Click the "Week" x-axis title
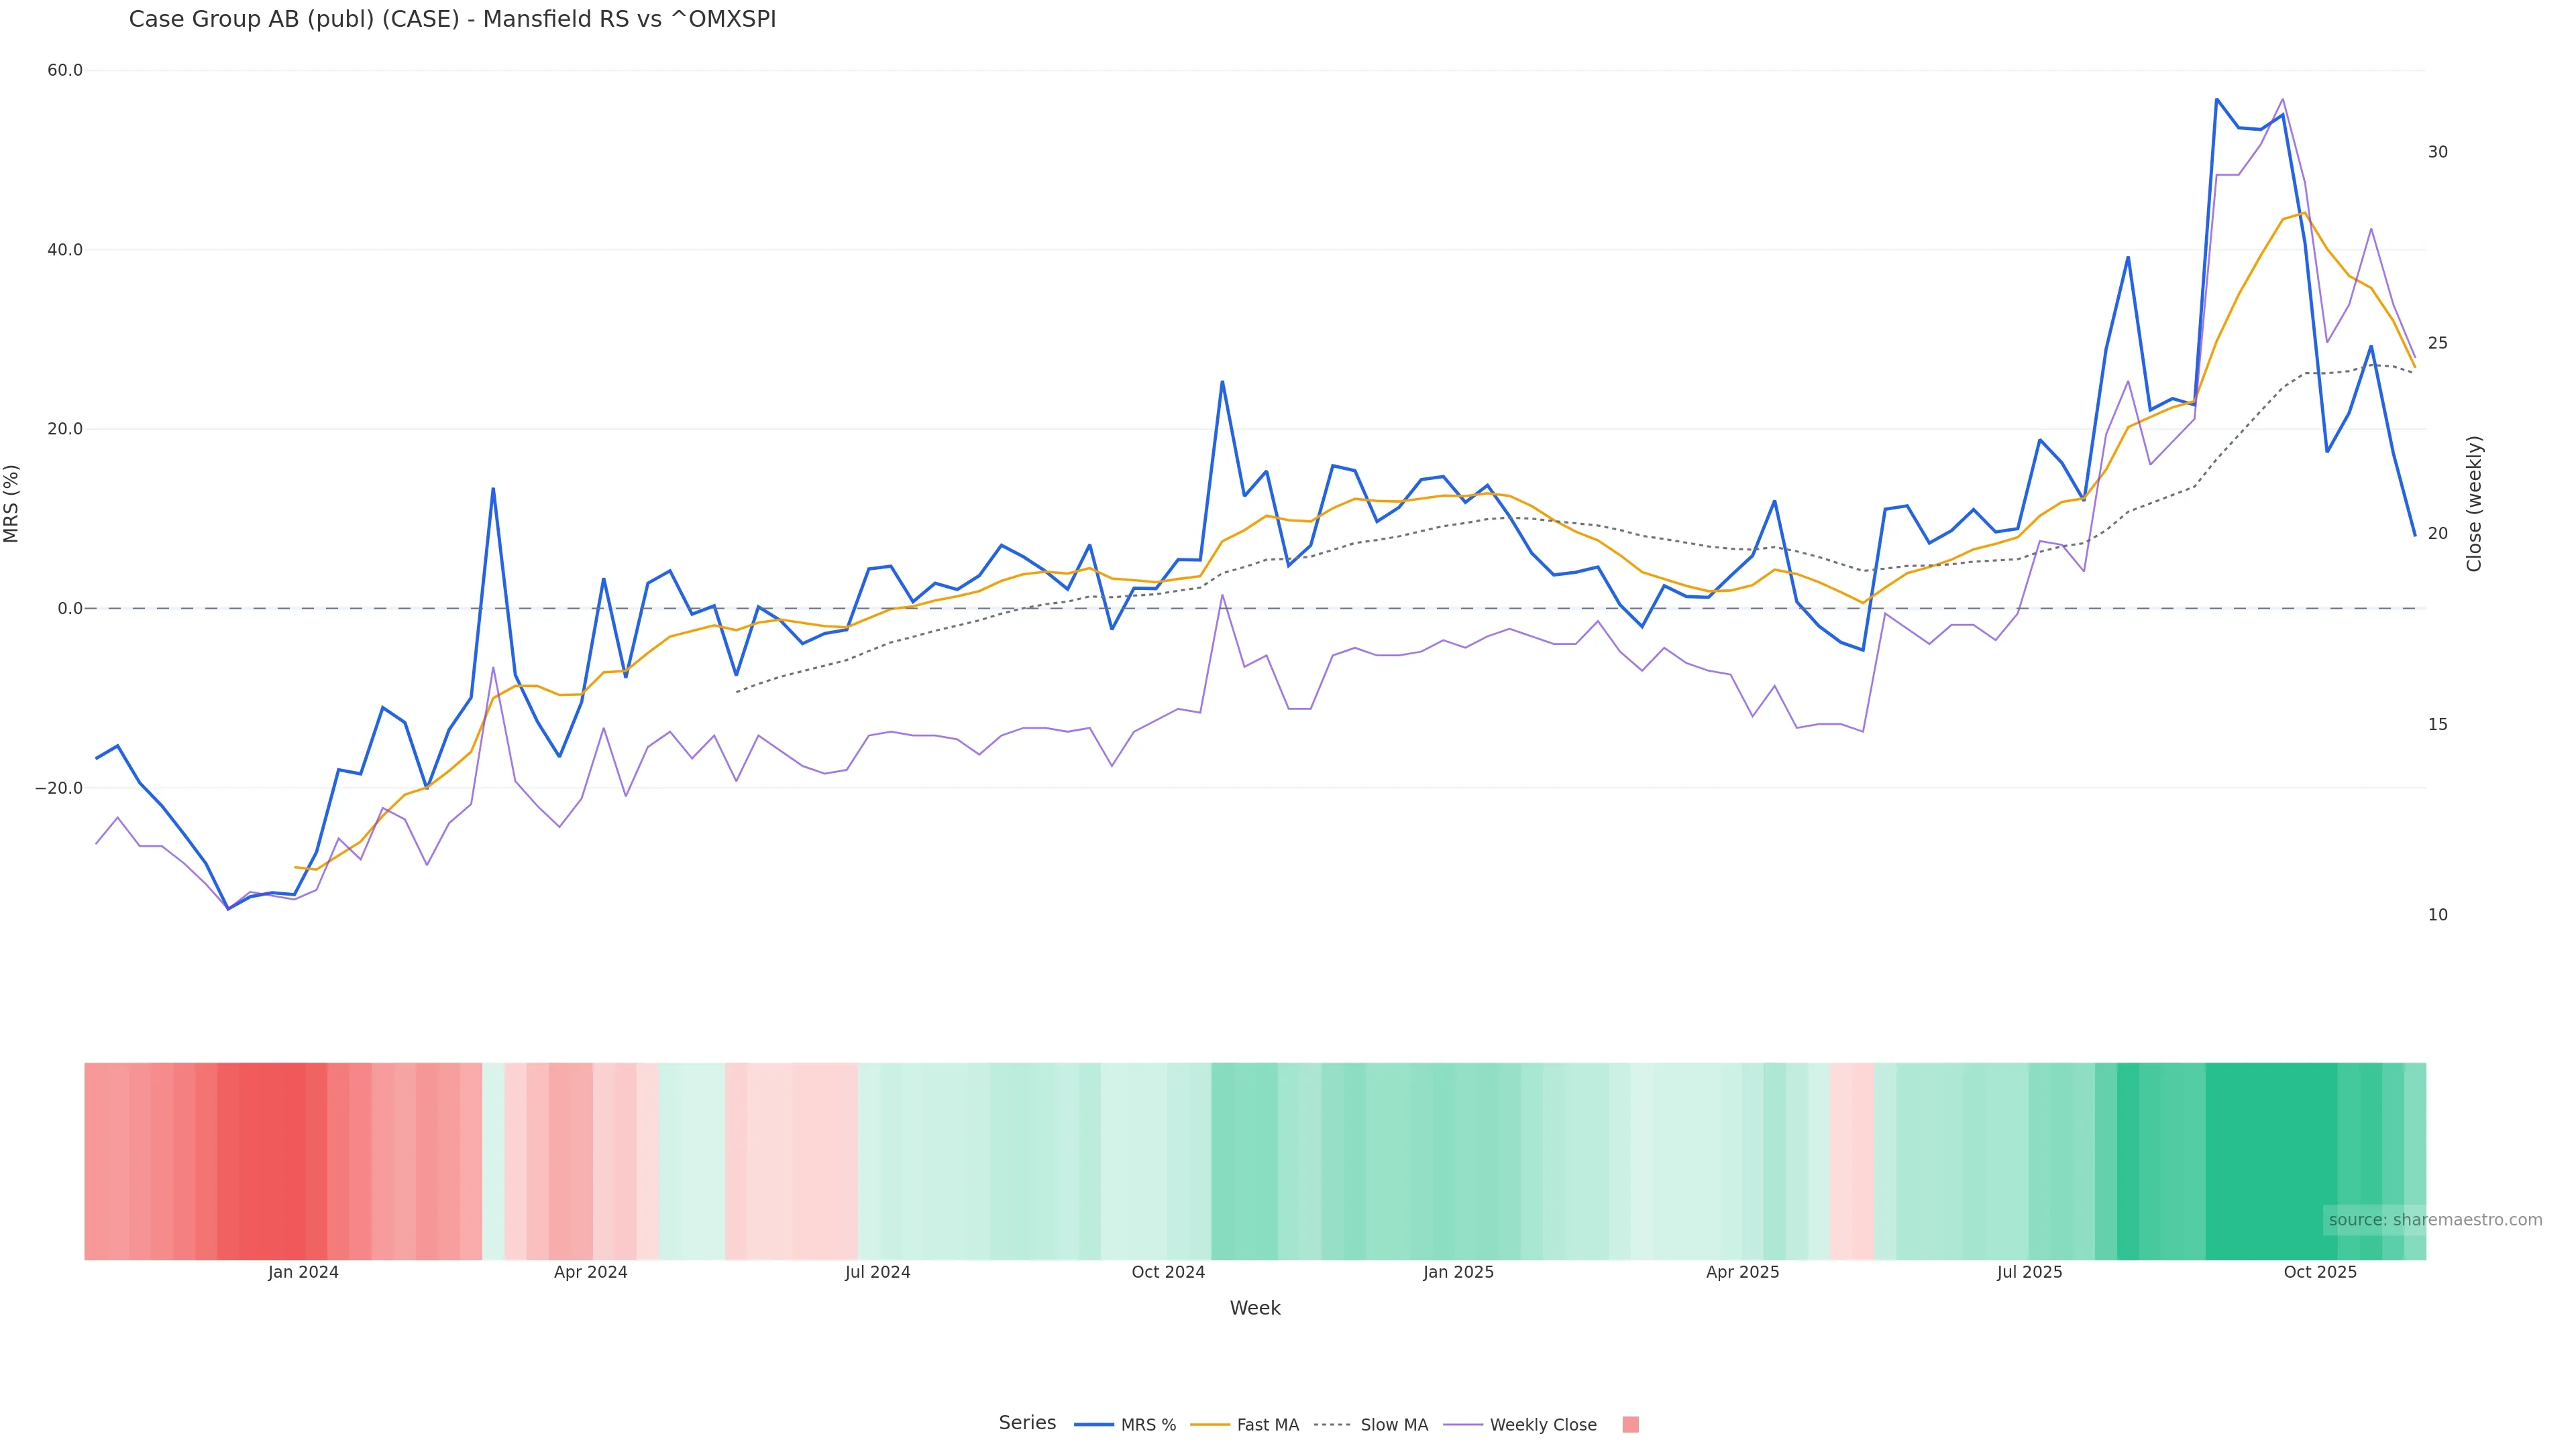Viewport: 2576px width, 1448px height. (x=1254, y=1309)
